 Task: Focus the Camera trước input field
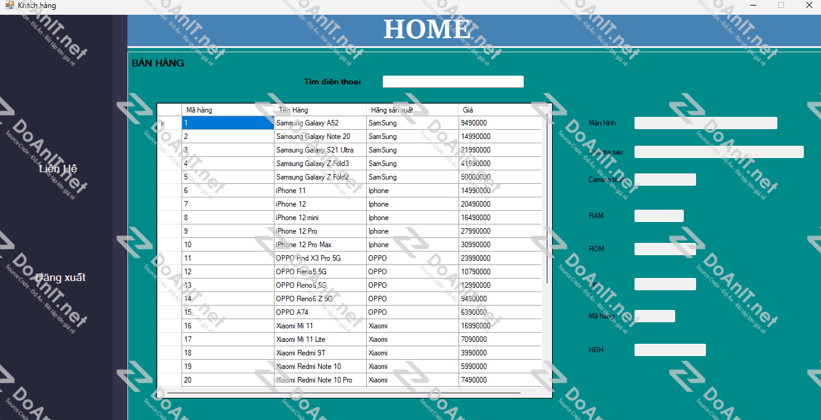click(x=665, y=180)
